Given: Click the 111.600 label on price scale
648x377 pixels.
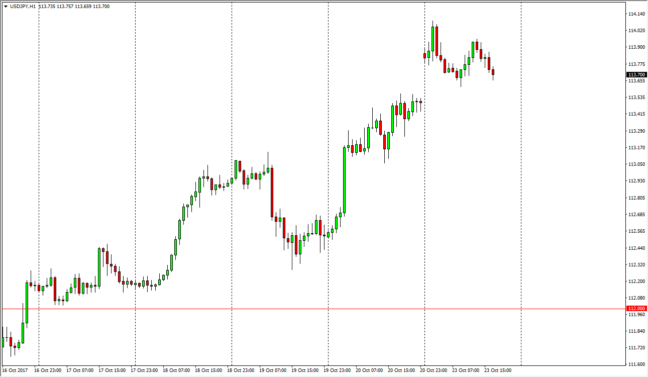Looking at the screenshot, I should tap(636, 364).
